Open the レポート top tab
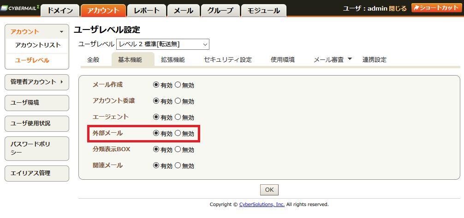464x218 pixels. [147, 11]
